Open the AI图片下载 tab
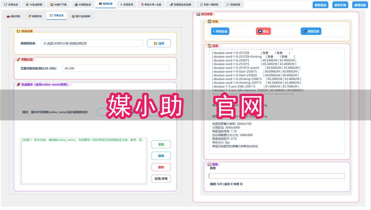 (x=59, y=4)
